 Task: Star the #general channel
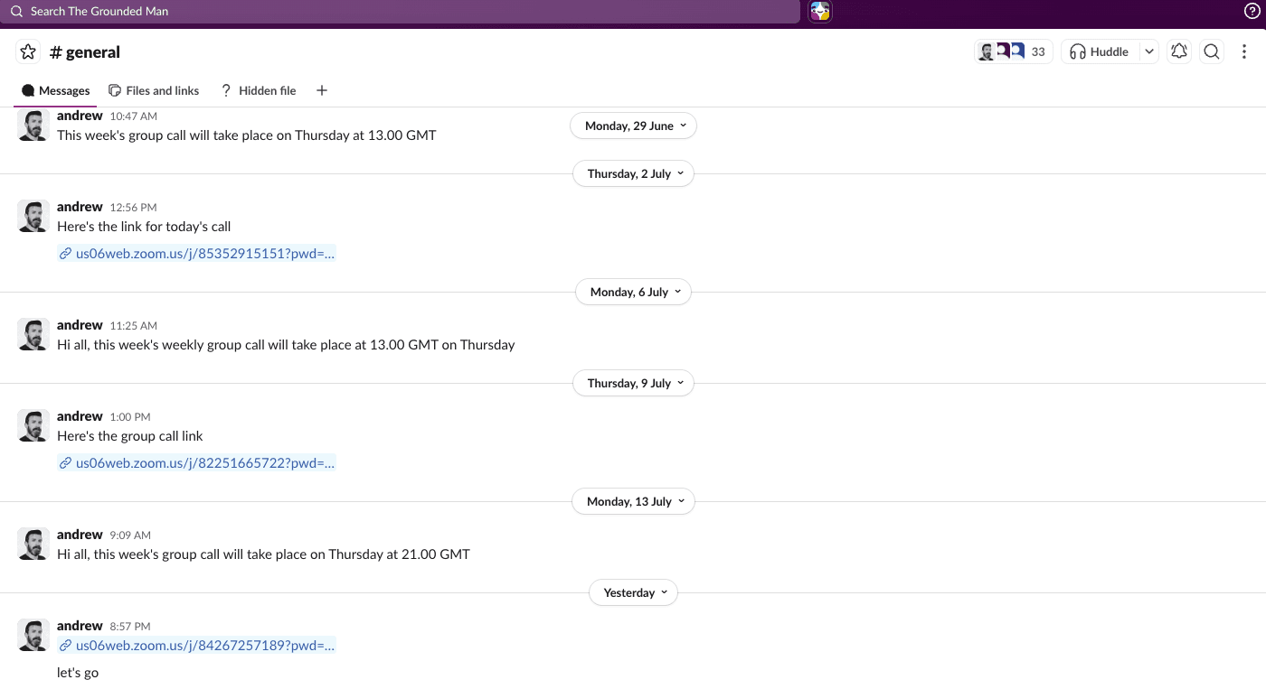pos(28,51)
